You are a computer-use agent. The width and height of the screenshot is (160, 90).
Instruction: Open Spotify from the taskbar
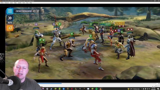pos(96,89)
